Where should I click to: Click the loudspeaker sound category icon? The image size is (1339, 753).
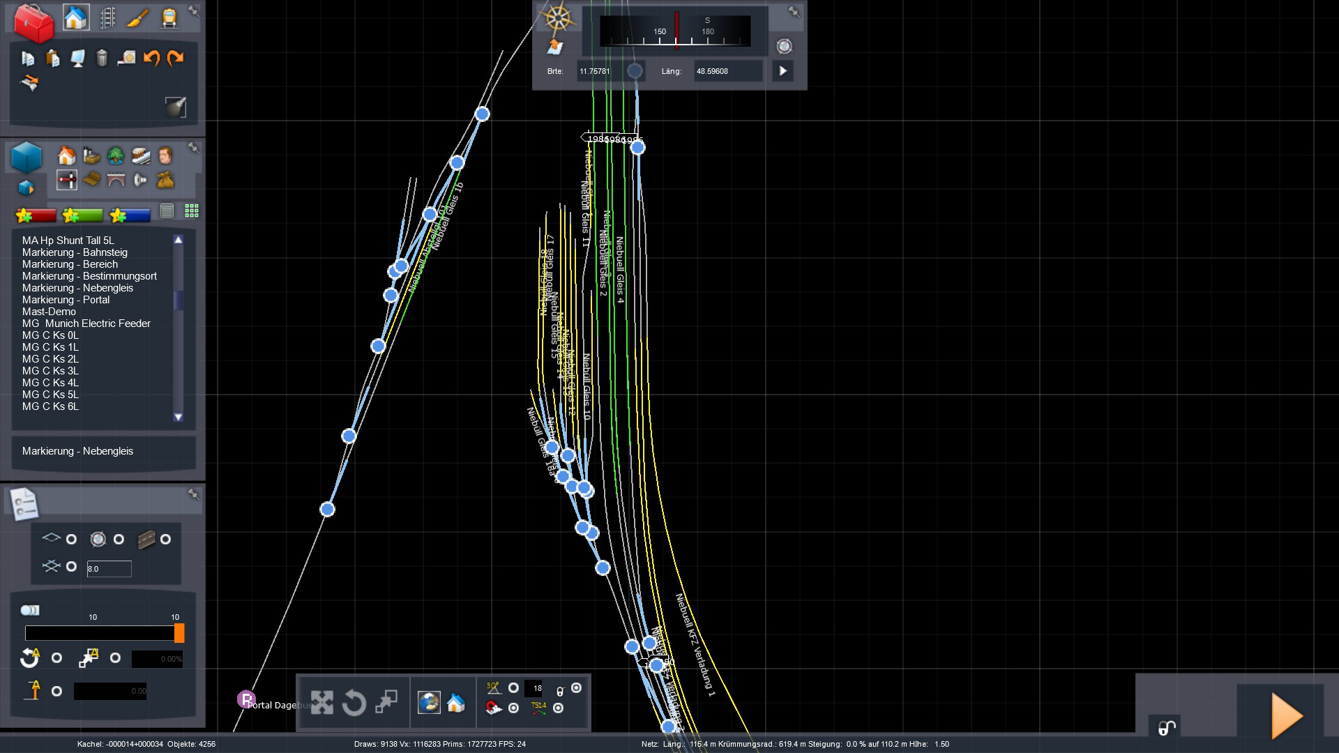click(x=140, y=181)
